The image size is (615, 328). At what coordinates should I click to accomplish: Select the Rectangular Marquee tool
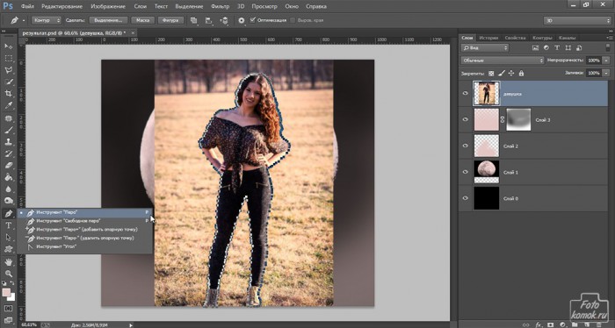point(8,58)
